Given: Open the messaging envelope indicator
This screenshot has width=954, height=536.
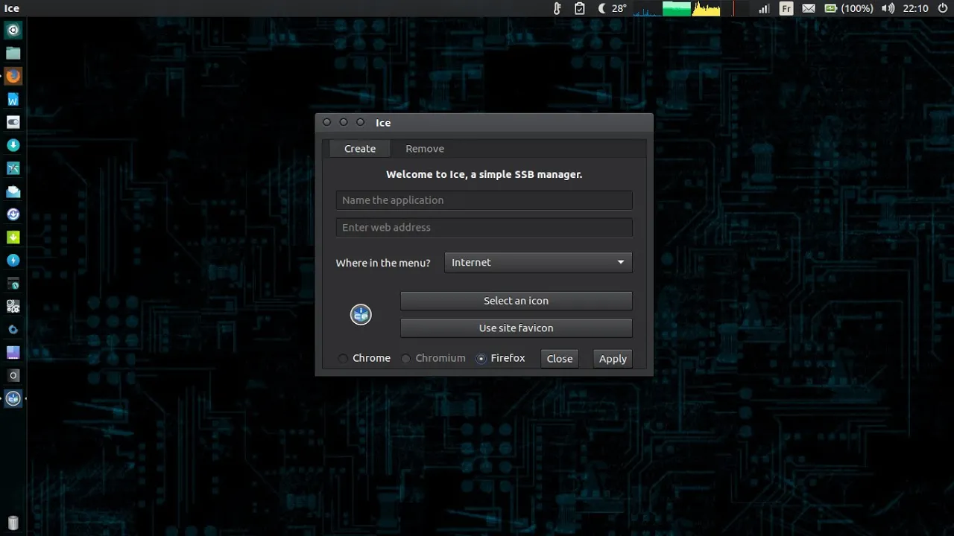Looking at the screenshot, I should click(809, 8).
